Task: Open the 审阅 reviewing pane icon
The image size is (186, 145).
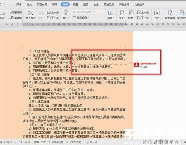Action: [110, 13]
